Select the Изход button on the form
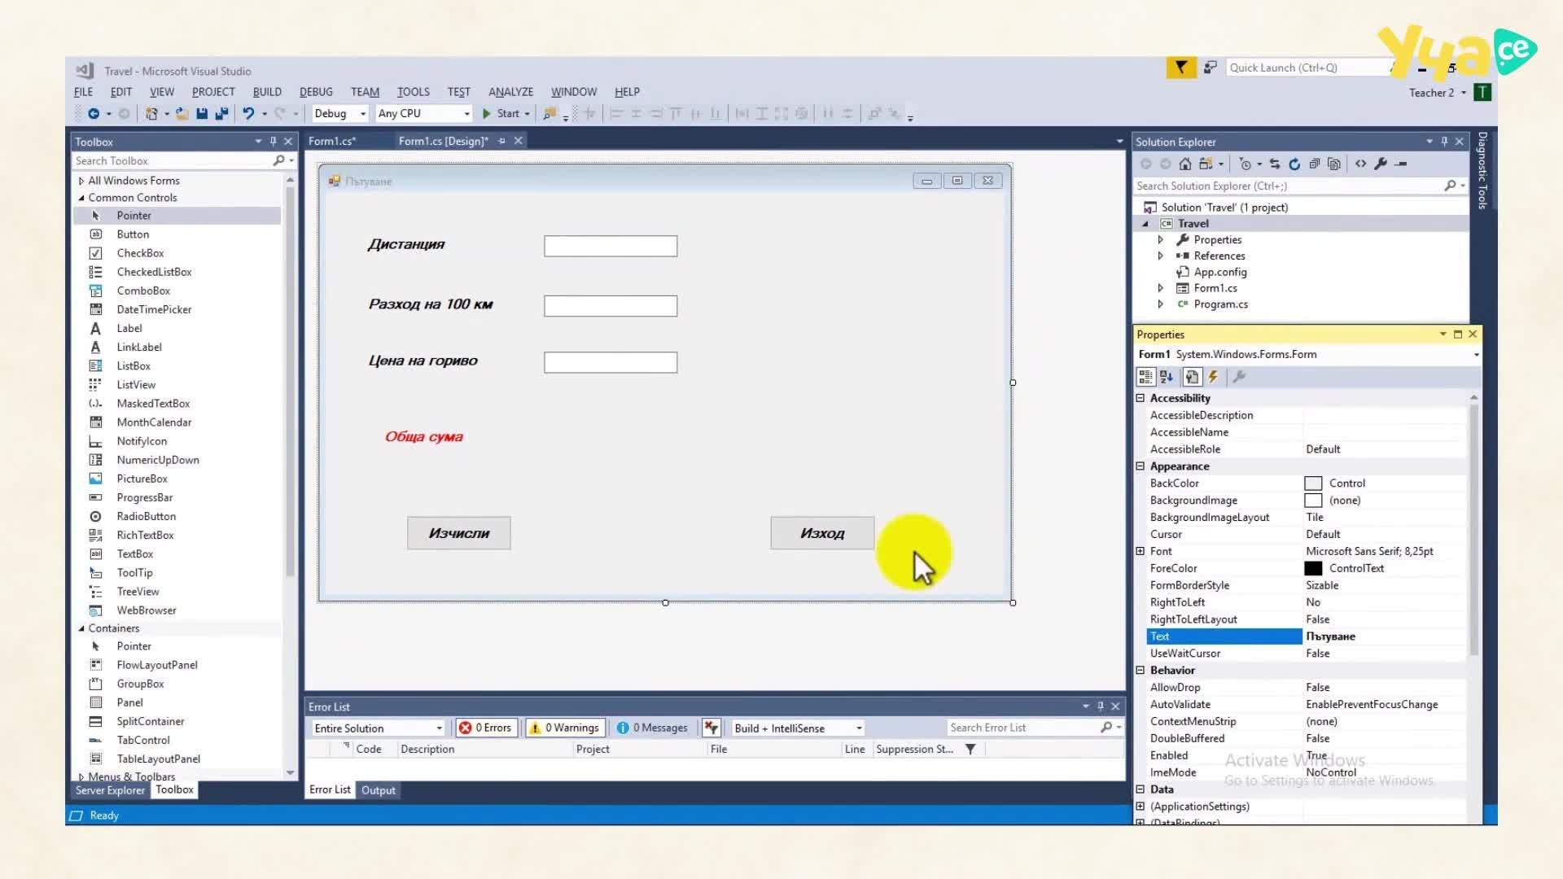The width and height of the screenshot is (1563, 879). tap(822, 533)
